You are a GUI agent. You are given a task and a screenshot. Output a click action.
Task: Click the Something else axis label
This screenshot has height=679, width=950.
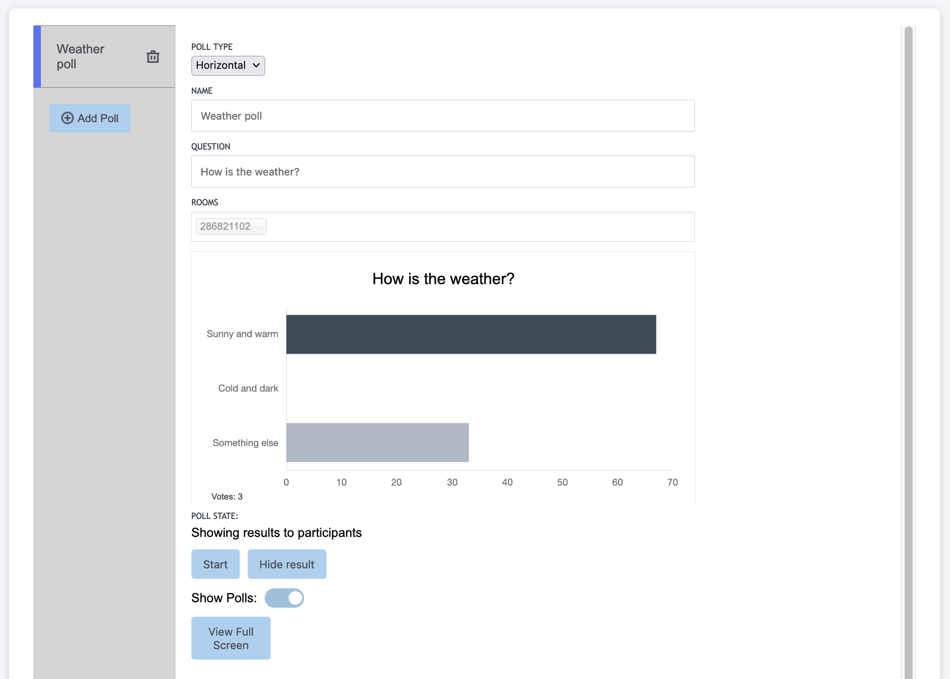245,443
